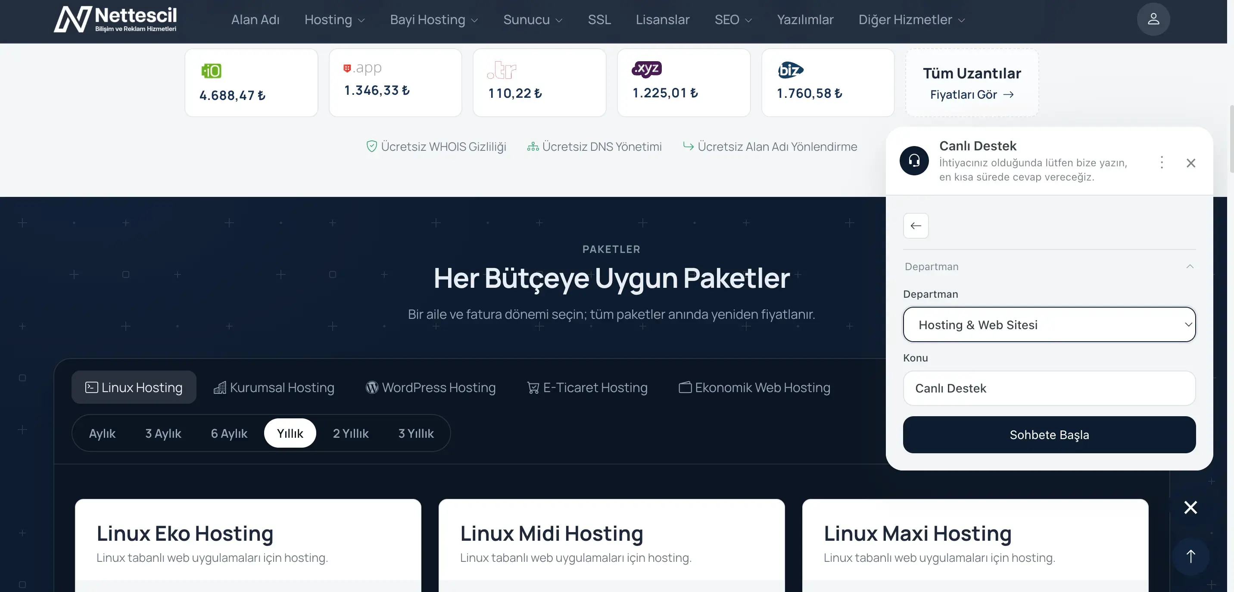1234x592 pixels.
Task: Click the Fiyatları Gör arrow icon
Action: [x=1008, y=94]
